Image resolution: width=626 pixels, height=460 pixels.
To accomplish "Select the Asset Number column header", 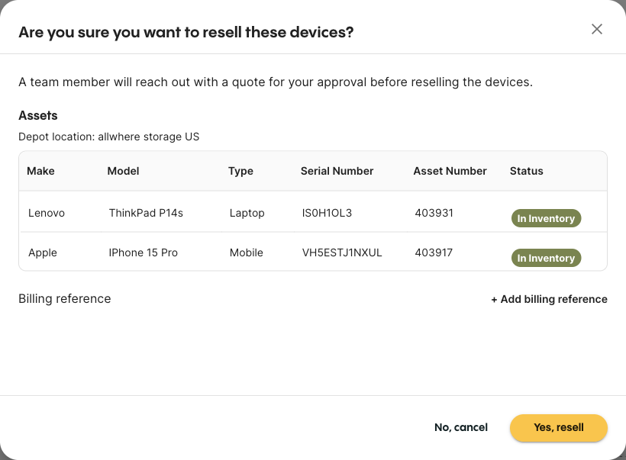I will coord(450,171).
